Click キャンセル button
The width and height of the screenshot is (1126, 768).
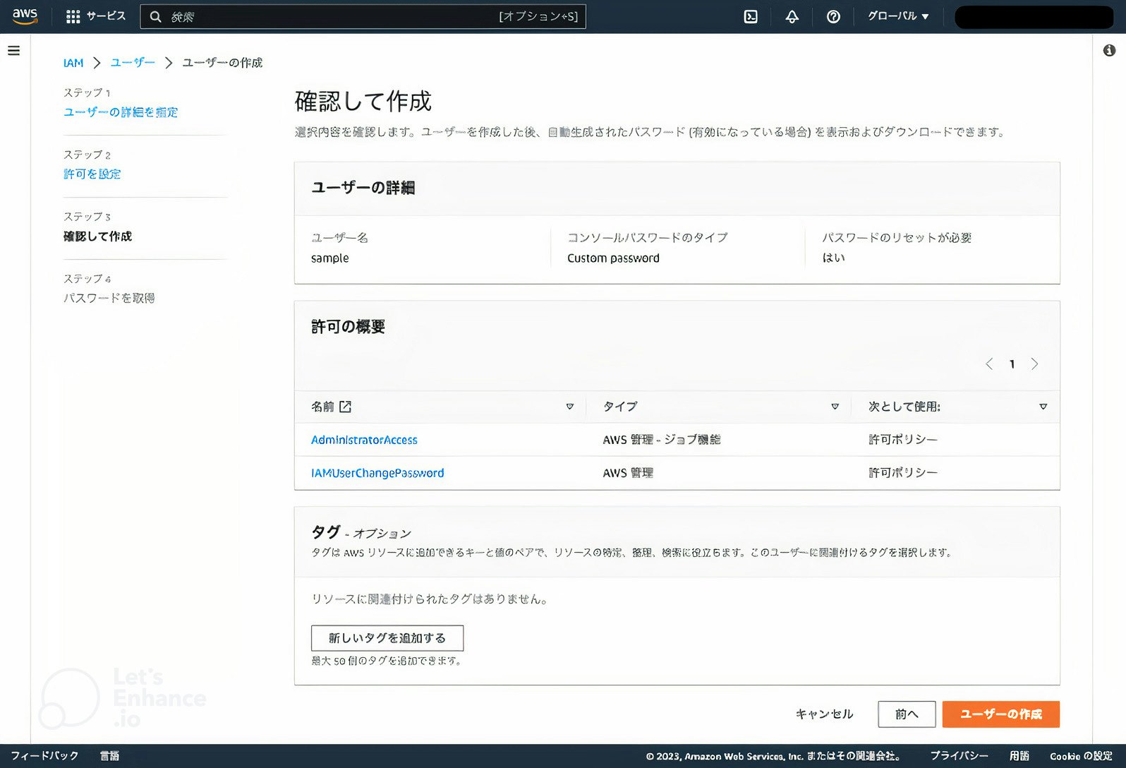(x=824, y=714)
